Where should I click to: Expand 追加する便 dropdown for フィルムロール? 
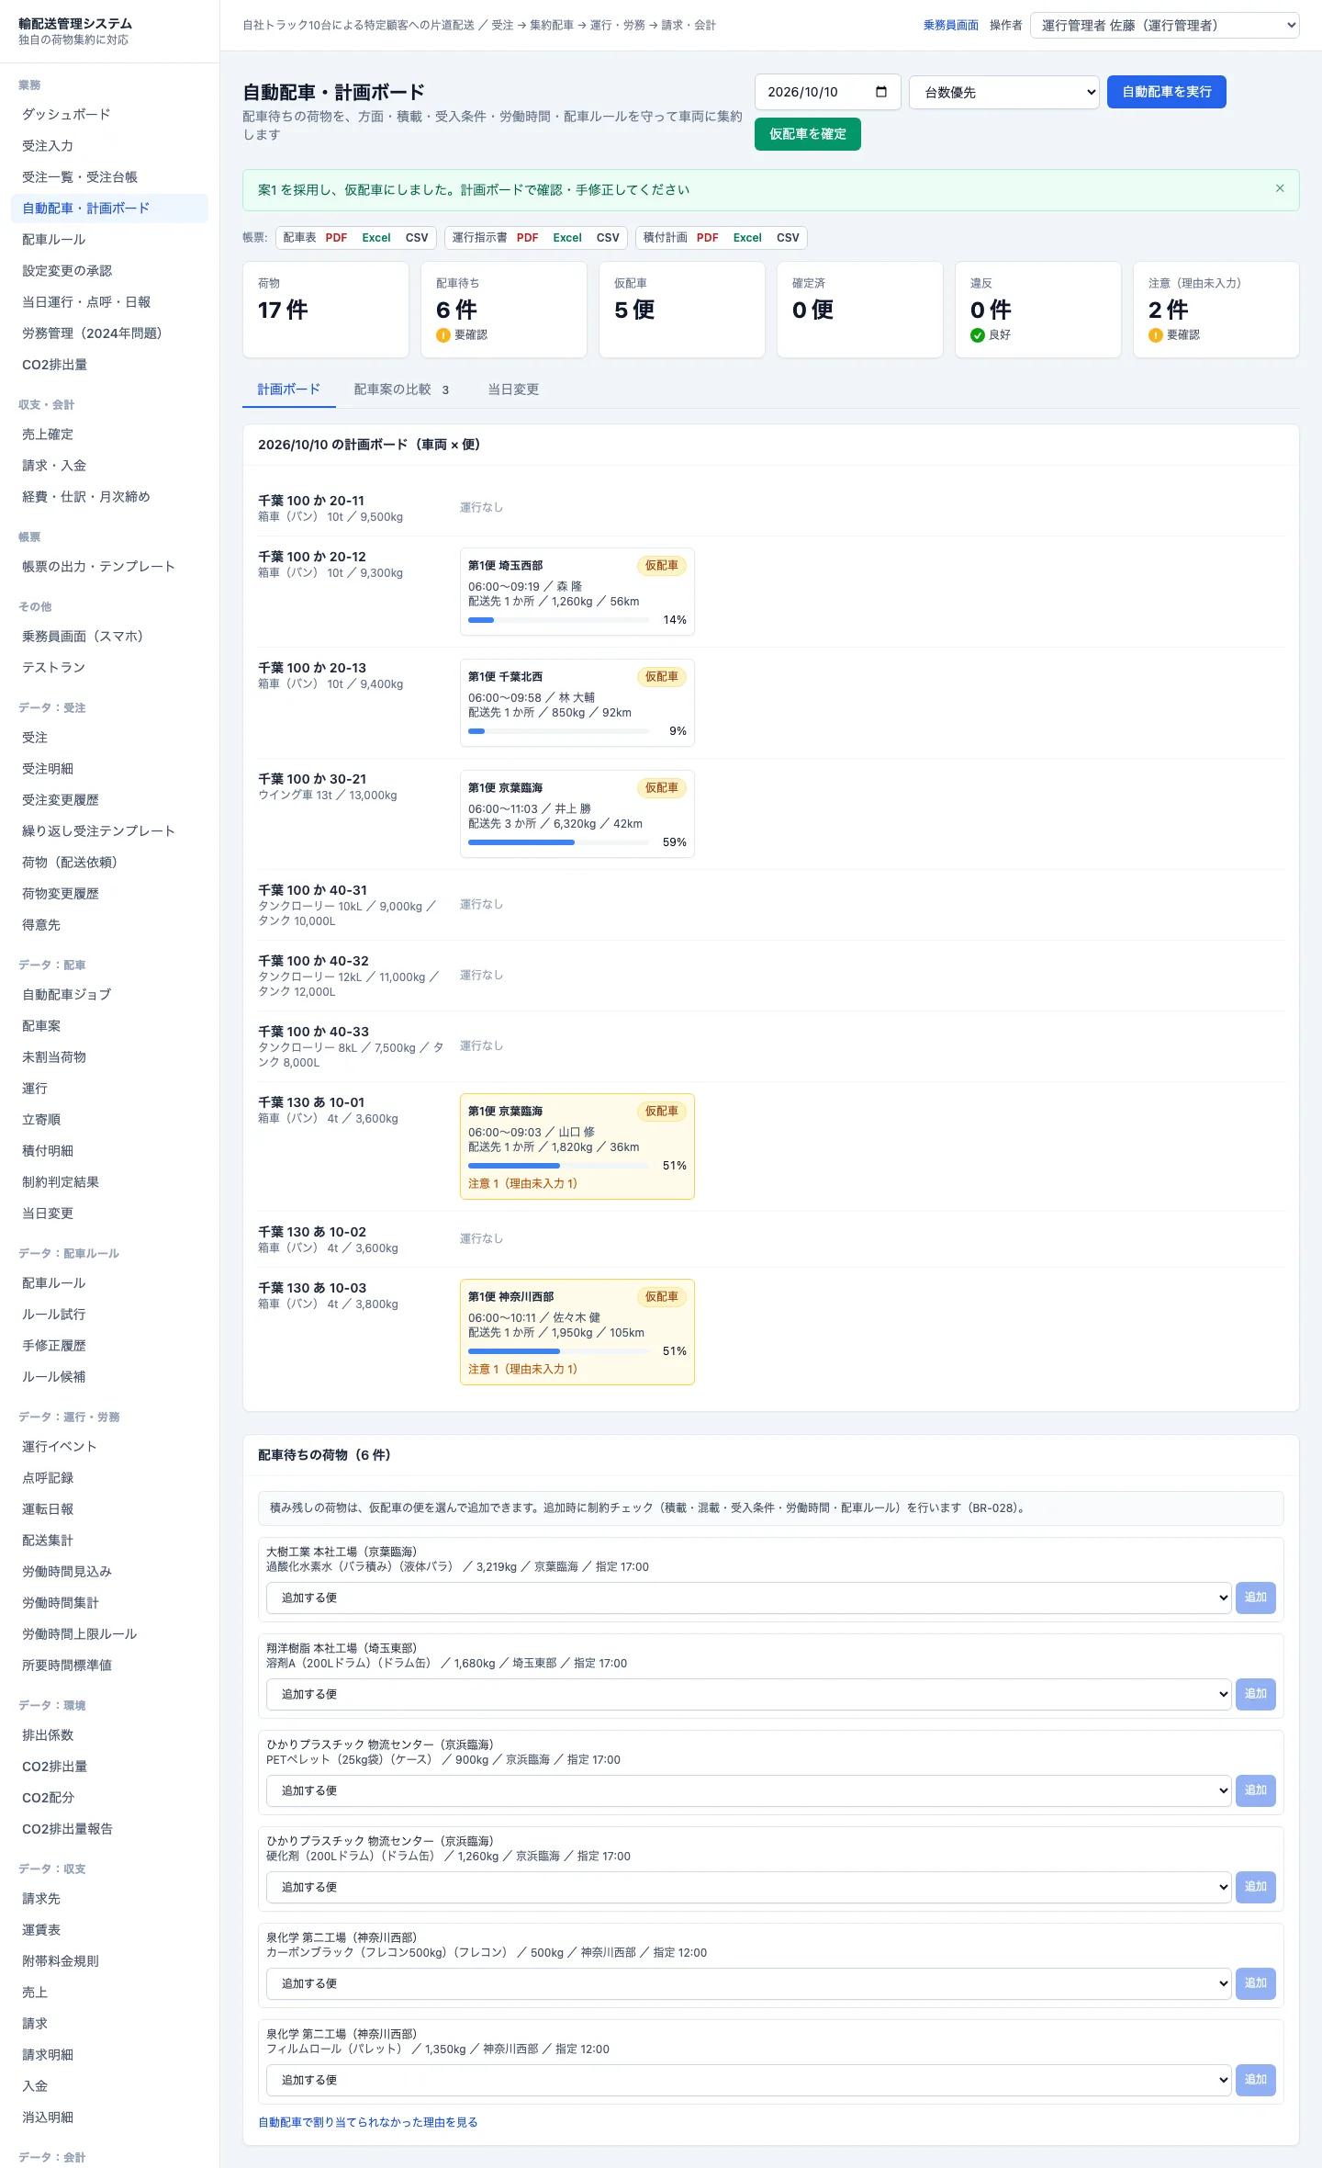tap(748, 2080)
